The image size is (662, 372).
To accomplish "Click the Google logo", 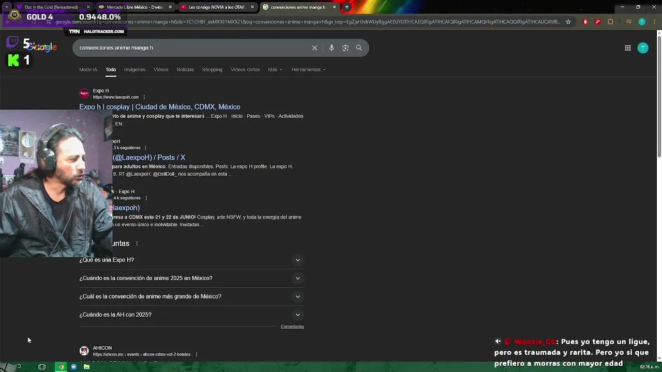I will [42, 48].
